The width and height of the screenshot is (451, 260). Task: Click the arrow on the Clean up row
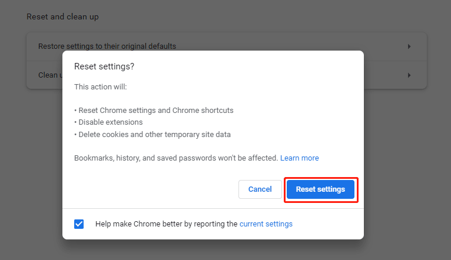pos(409,75)
